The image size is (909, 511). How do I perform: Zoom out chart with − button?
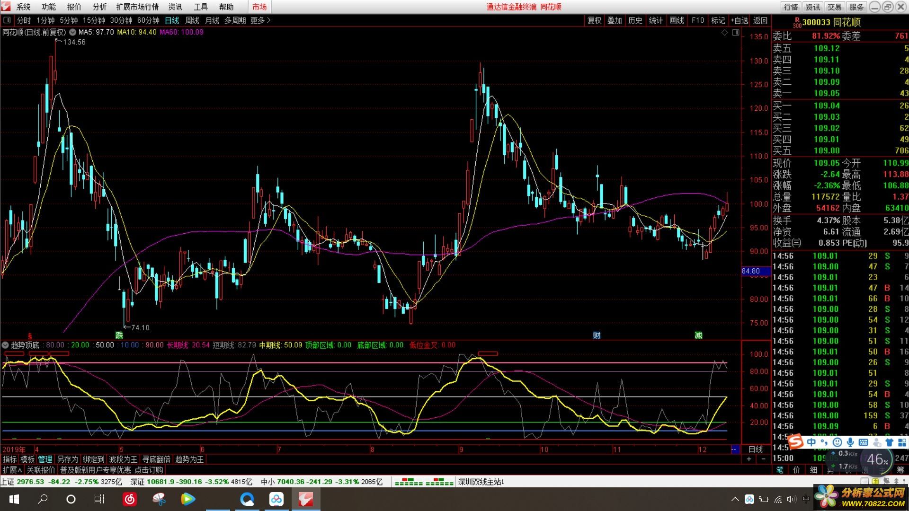coord(763,459)
